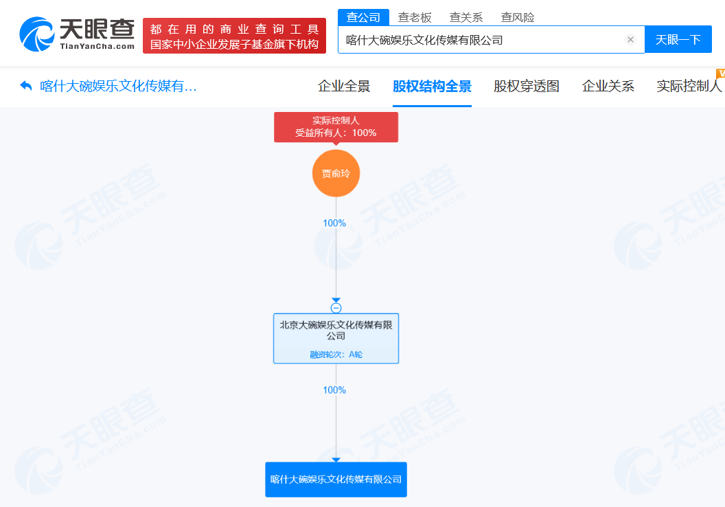Click the 实际控制人 red header node
Screen dimensions: 725x507
click(x=336, y=127)
